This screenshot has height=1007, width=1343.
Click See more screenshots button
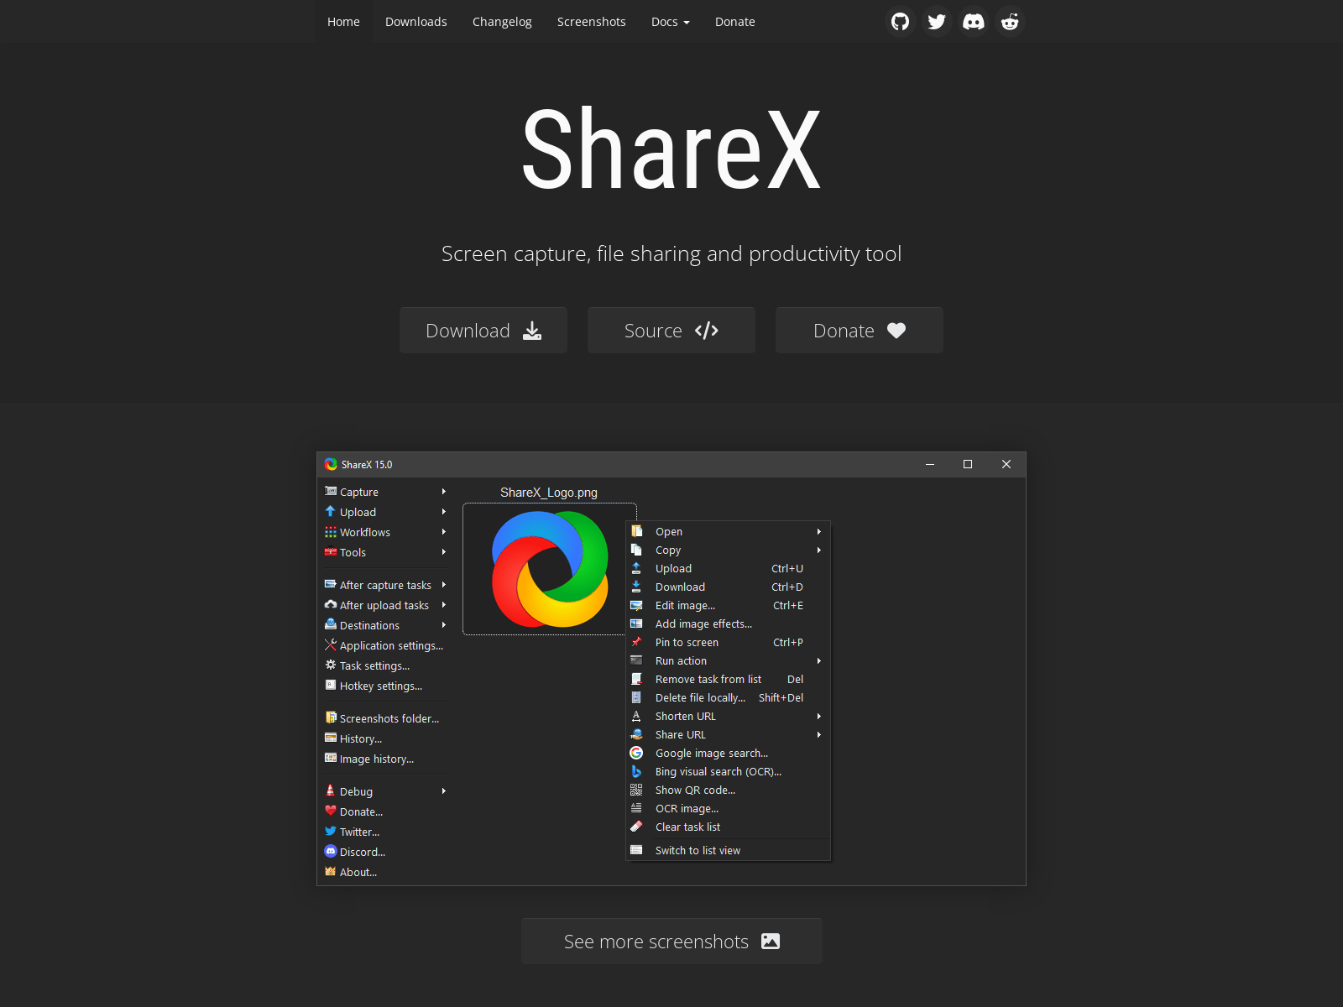(671, 942)
